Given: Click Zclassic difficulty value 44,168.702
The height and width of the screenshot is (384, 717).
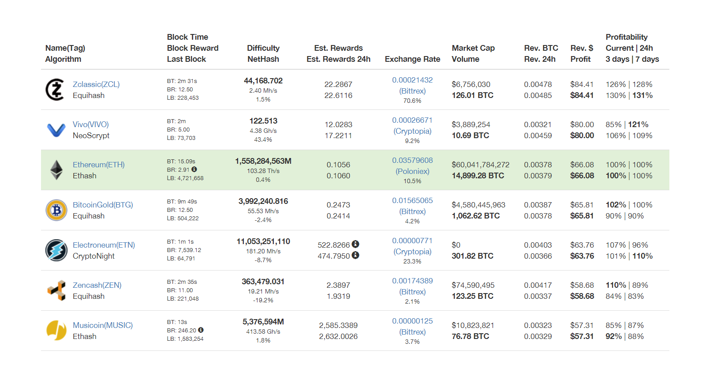Looking at the screenshot, I should click(x=263, y=81).
